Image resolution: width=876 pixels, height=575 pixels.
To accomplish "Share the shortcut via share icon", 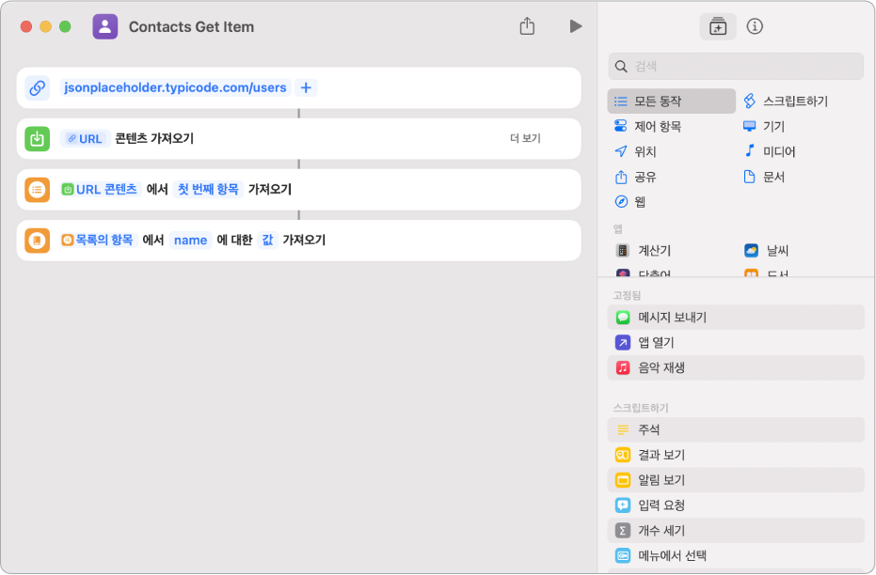I will tap(527, 26).
